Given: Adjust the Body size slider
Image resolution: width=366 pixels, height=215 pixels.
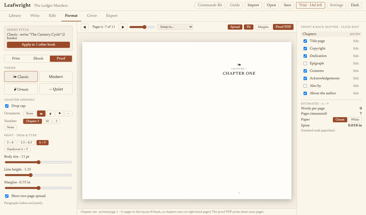Looking at the screenshot, I should click(x=39, y=162).
